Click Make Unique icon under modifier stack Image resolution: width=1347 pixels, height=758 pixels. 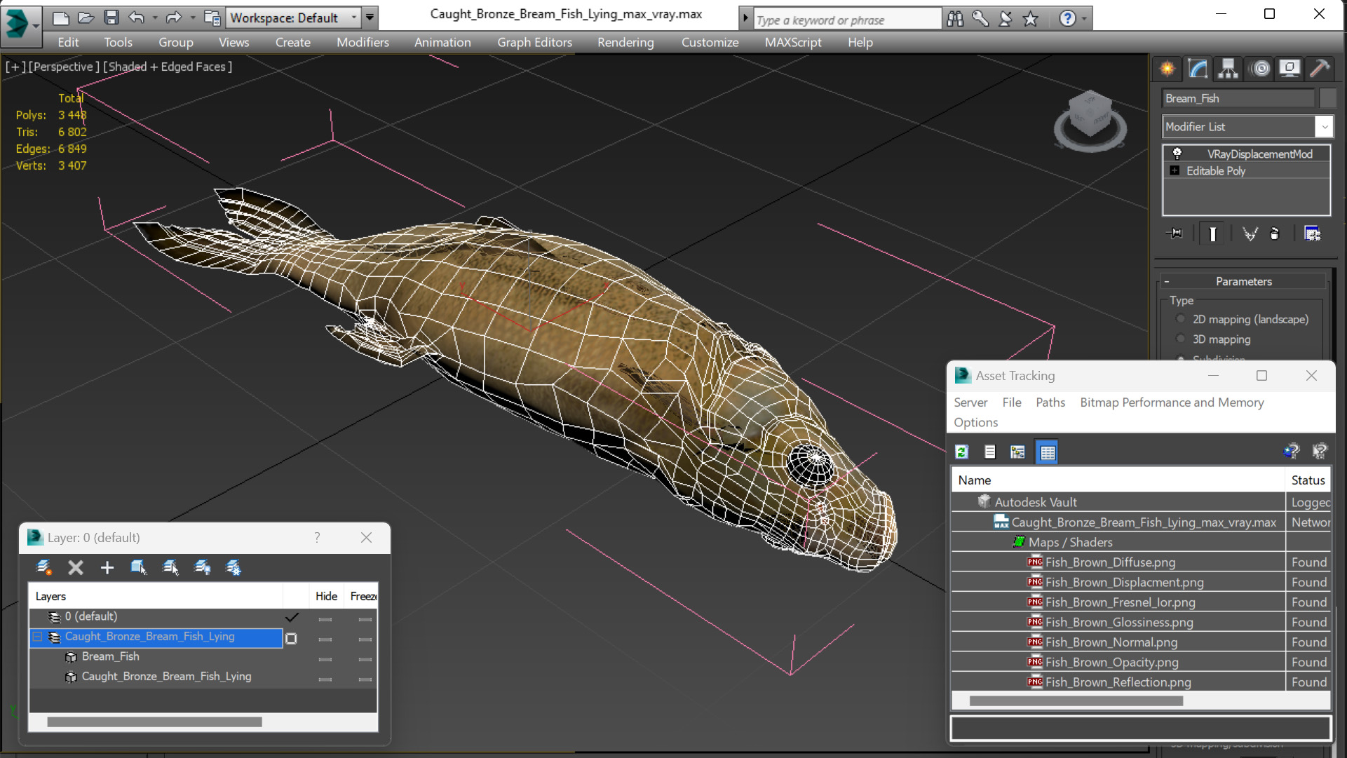[x=1250, y=234]
